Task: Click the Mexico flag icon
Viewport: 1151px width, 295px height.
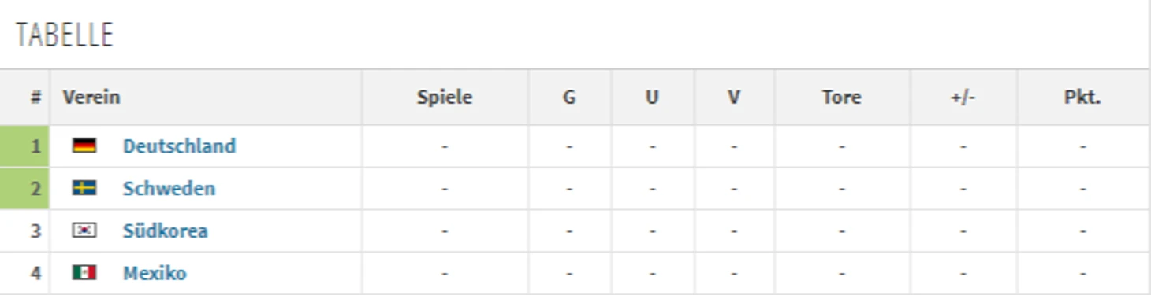Action: [x=84, y=273]
